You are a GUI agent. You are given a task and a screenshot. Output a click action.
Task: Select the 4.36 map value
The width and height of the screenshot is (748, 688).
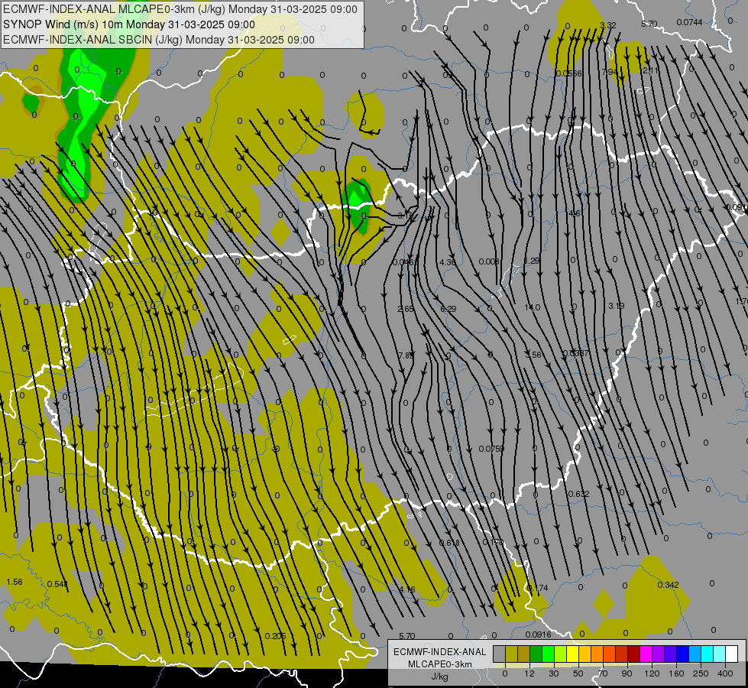coord(448,262)
